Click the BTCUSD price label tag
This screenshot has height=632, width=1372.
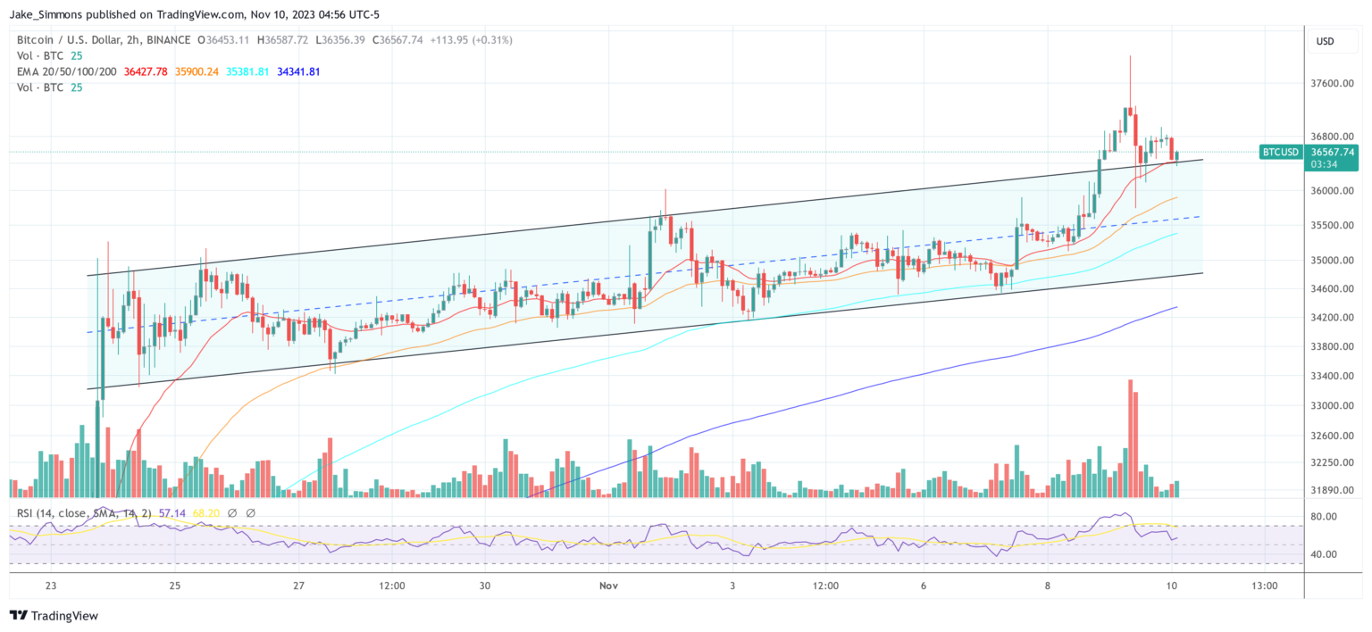click(1279, 152)
